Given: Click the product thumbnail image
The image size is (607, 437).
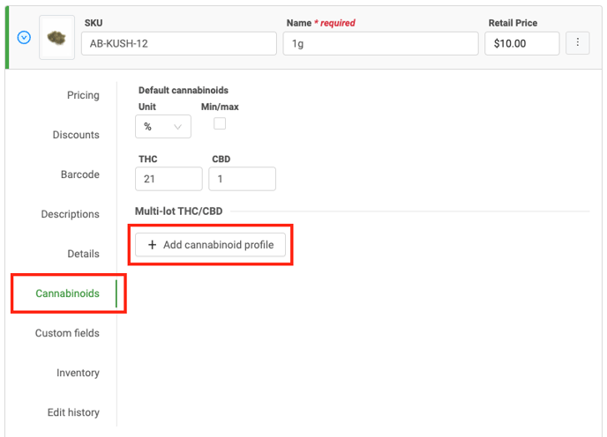Looking at the screenshot, I should pos(57,39).
